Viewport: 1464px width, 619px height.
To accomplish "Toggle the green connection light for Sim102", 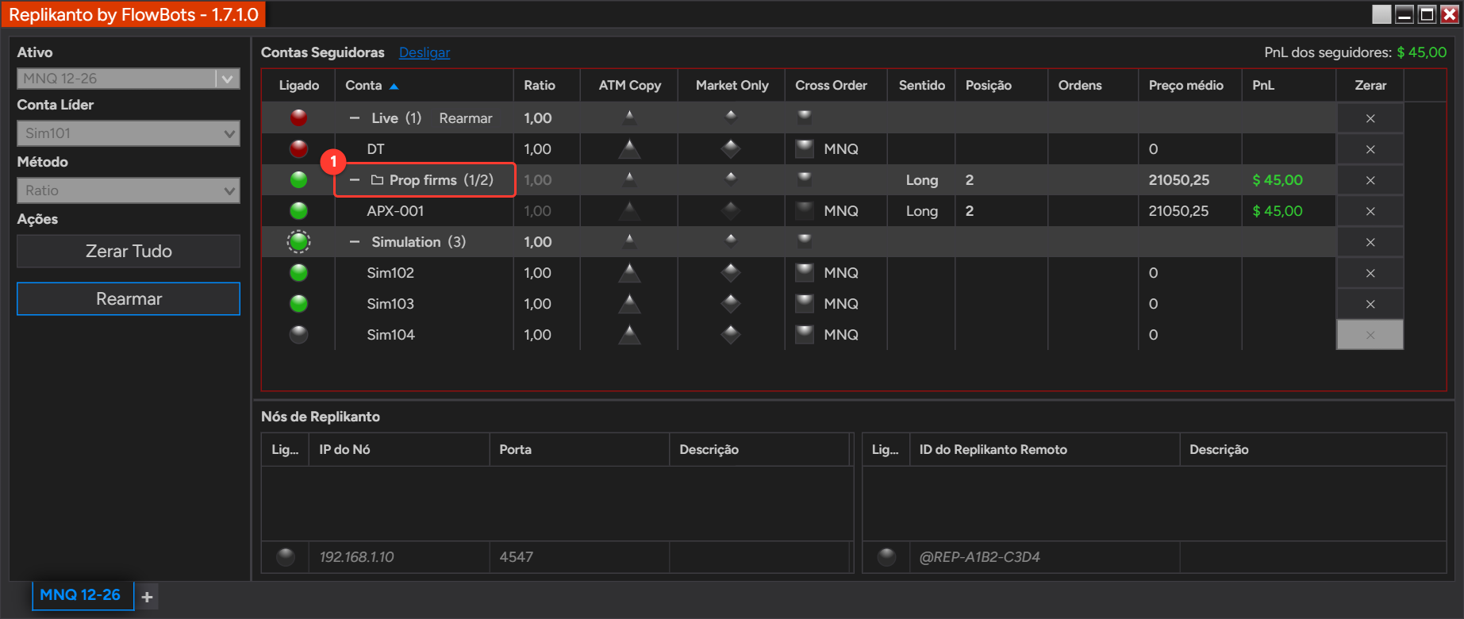I will coord(298,272).
